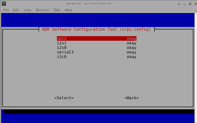Image resolution: width=197 pixels, height=123 pixels.
Task: Maximize the Terminal window
Action: point(190,4)
